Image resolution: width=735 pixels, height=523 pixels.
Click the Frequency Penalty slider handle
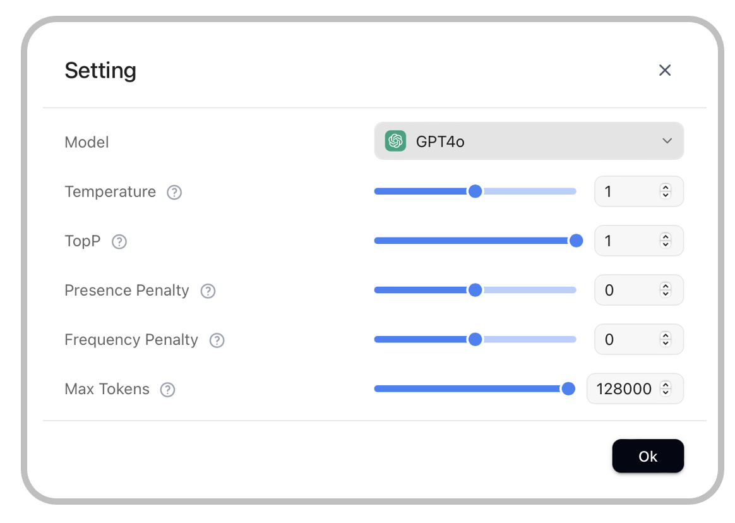coord(475,339)
